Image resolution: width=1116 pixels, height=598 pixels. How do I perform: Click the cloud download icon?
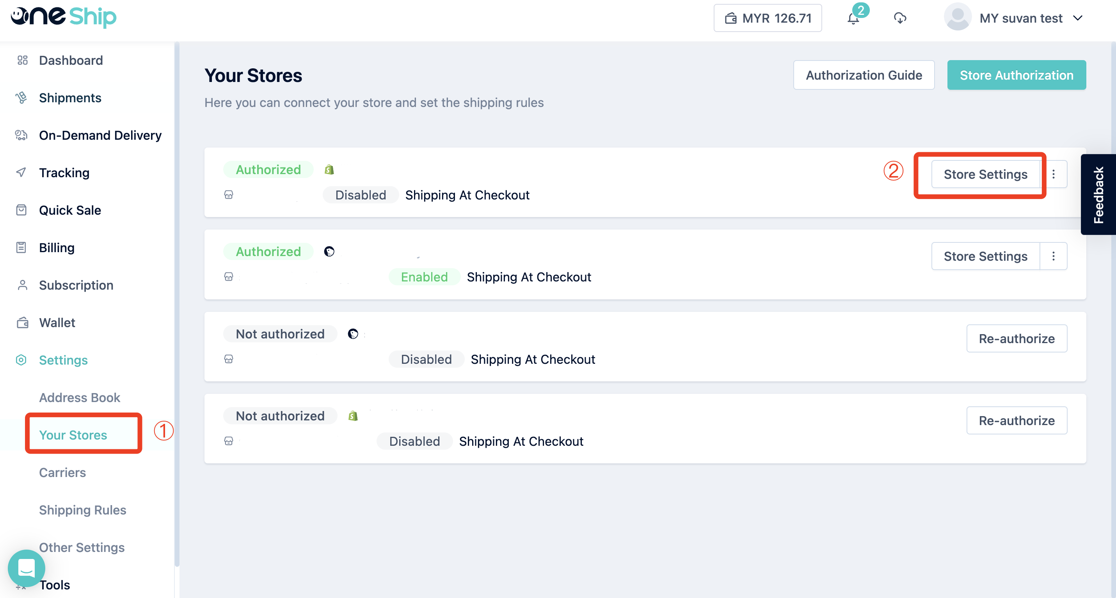pos(900,18)
